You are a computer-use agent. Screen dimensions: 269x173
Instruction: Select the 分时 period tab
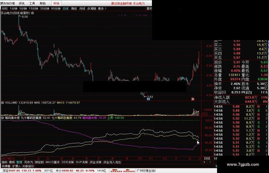tap(5, 9)
